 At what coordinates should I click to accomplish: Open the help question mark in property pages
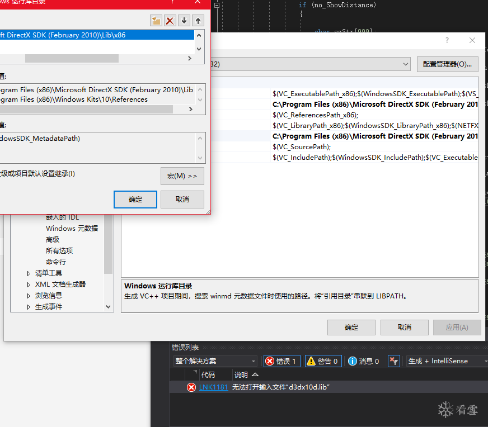tap(447, 40)
